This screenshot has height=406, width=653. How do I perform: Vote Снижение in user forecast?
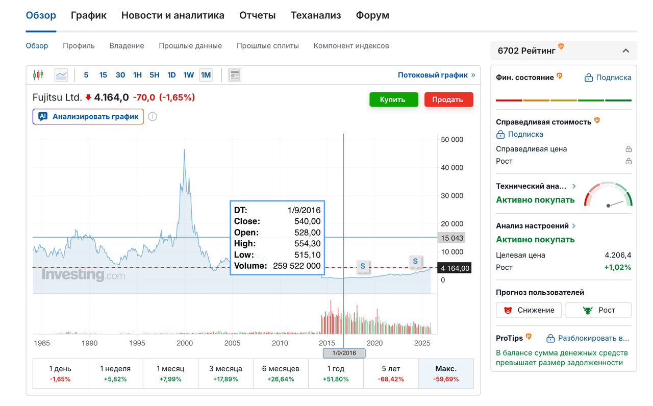coord(529,310)
